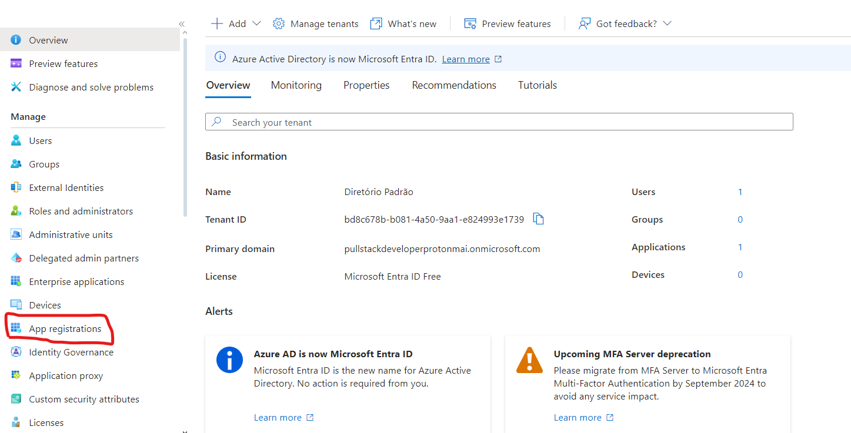Open the Users count link

tap(740, 192)
